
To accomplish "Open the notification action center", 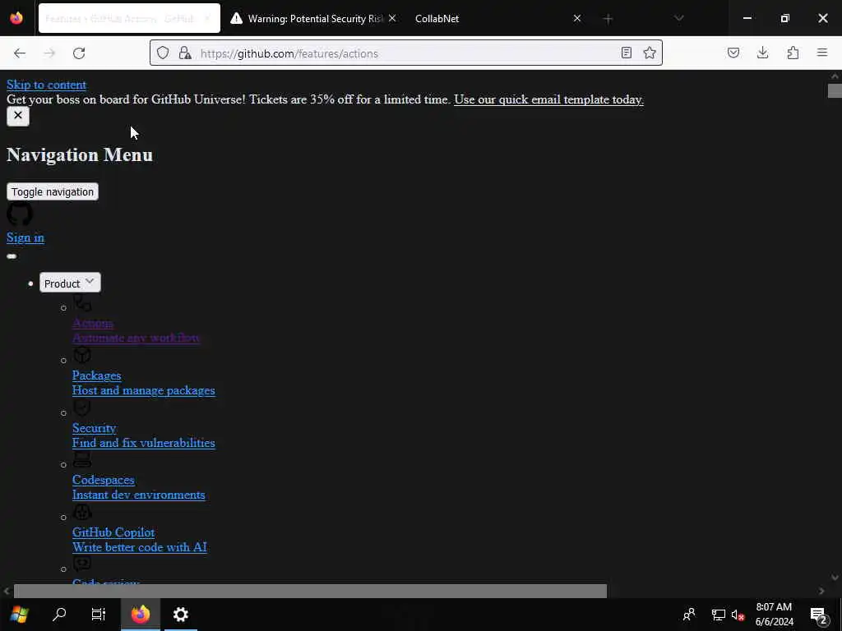I will (819, 615).
